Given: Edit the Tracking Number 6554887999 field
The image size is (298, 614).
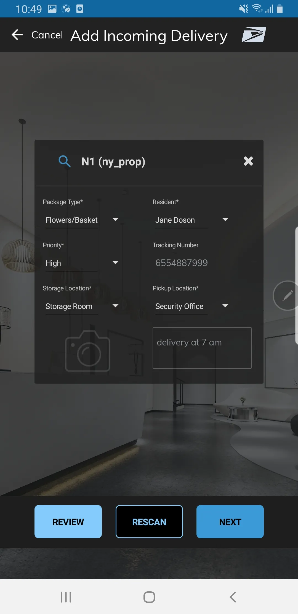Looking at the screenshot, I should 182,263.
